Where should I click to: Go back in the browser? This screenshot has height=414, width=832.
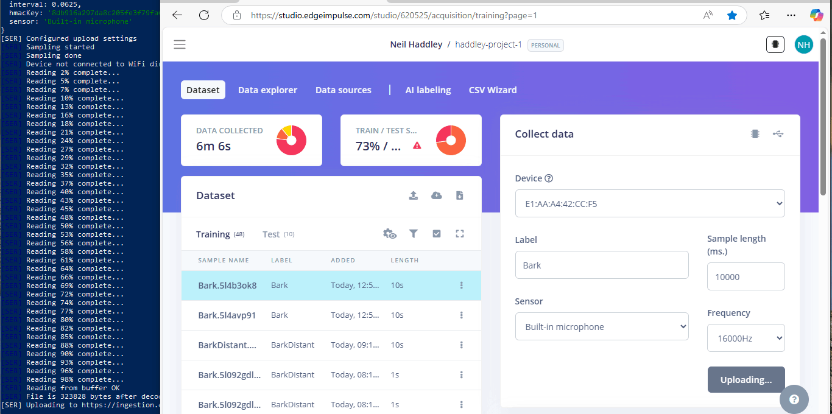pyautogui.click(x=177, y=15)
